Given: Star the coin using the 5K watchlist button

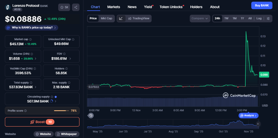Looking at the screenshot, I should pos(64,7).
